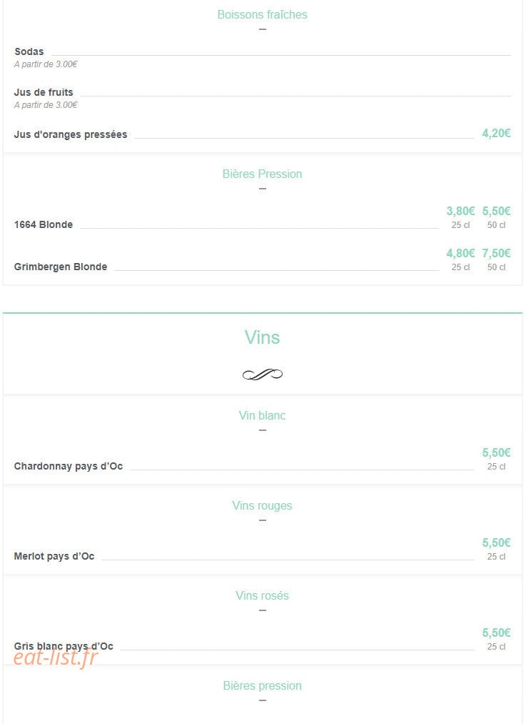Select the Jus de fruits item
The width and height of the screenshot is (526, 724).
tap(44, 92)
